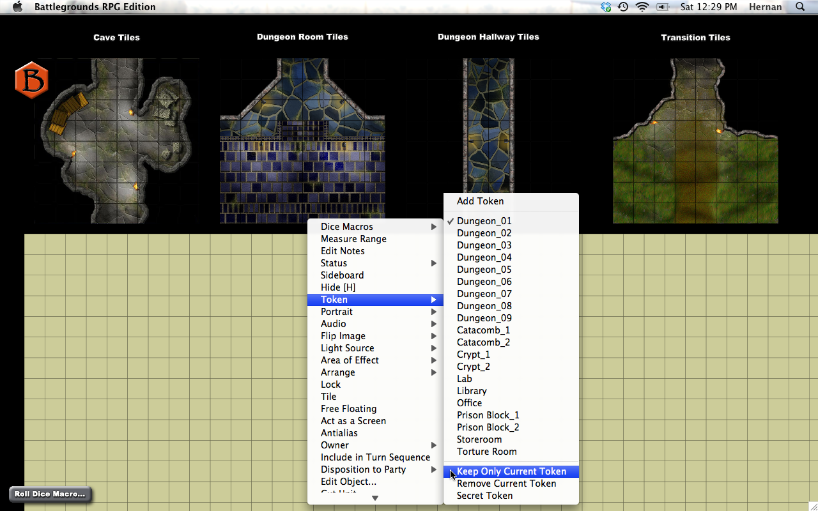Screen dimensions: 818x511
Task: Select the Catacomb_1 token
Action: pos(511,330)
